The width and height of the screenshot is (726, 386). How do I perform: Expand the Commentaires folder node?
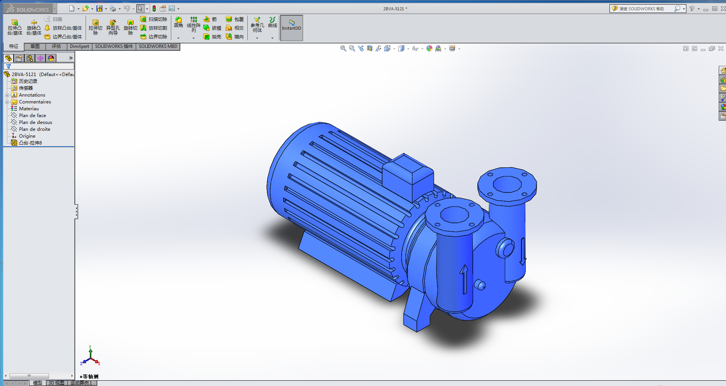pyautogui.click(x=7, y=102)
